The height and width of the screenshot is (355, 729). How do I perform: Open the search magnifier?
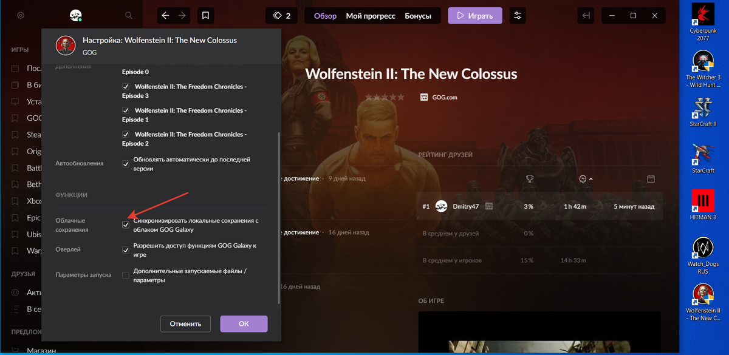[128, 15]
